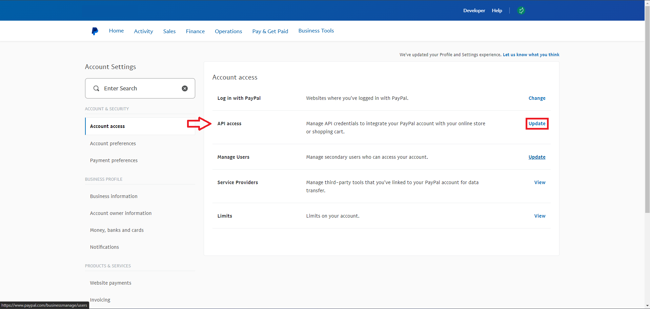This screenshot has height=309, width=650.
Task: Click the Service Providers row label
Action: coord(238,182)
